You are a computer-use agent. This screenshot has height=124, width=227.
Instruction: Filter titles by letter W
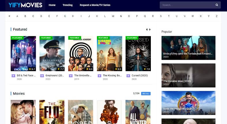tap(193, 16)
